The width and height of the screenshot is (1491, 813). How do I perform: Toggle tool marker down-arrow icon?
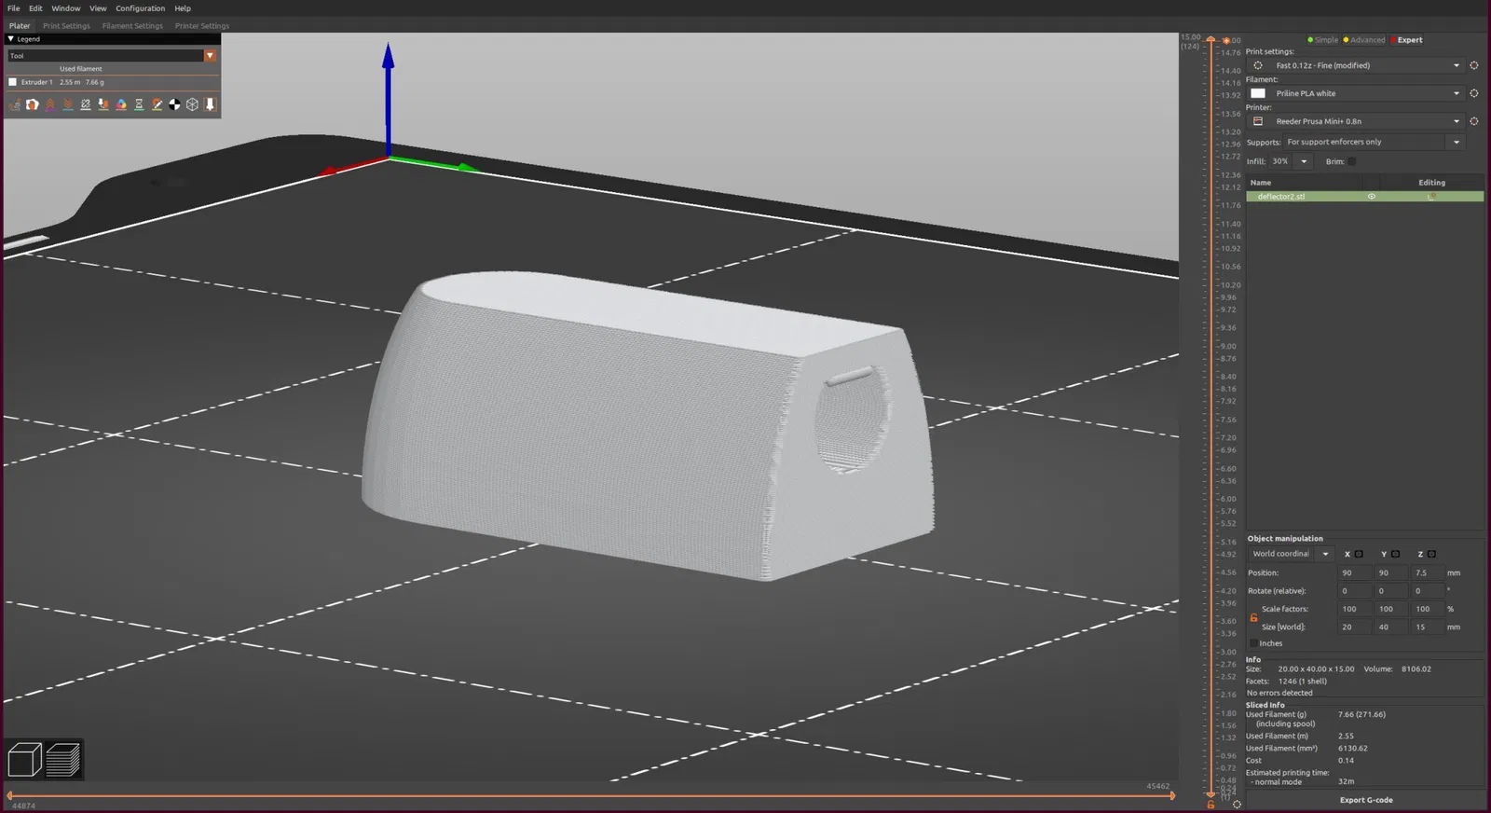(211, 104)
